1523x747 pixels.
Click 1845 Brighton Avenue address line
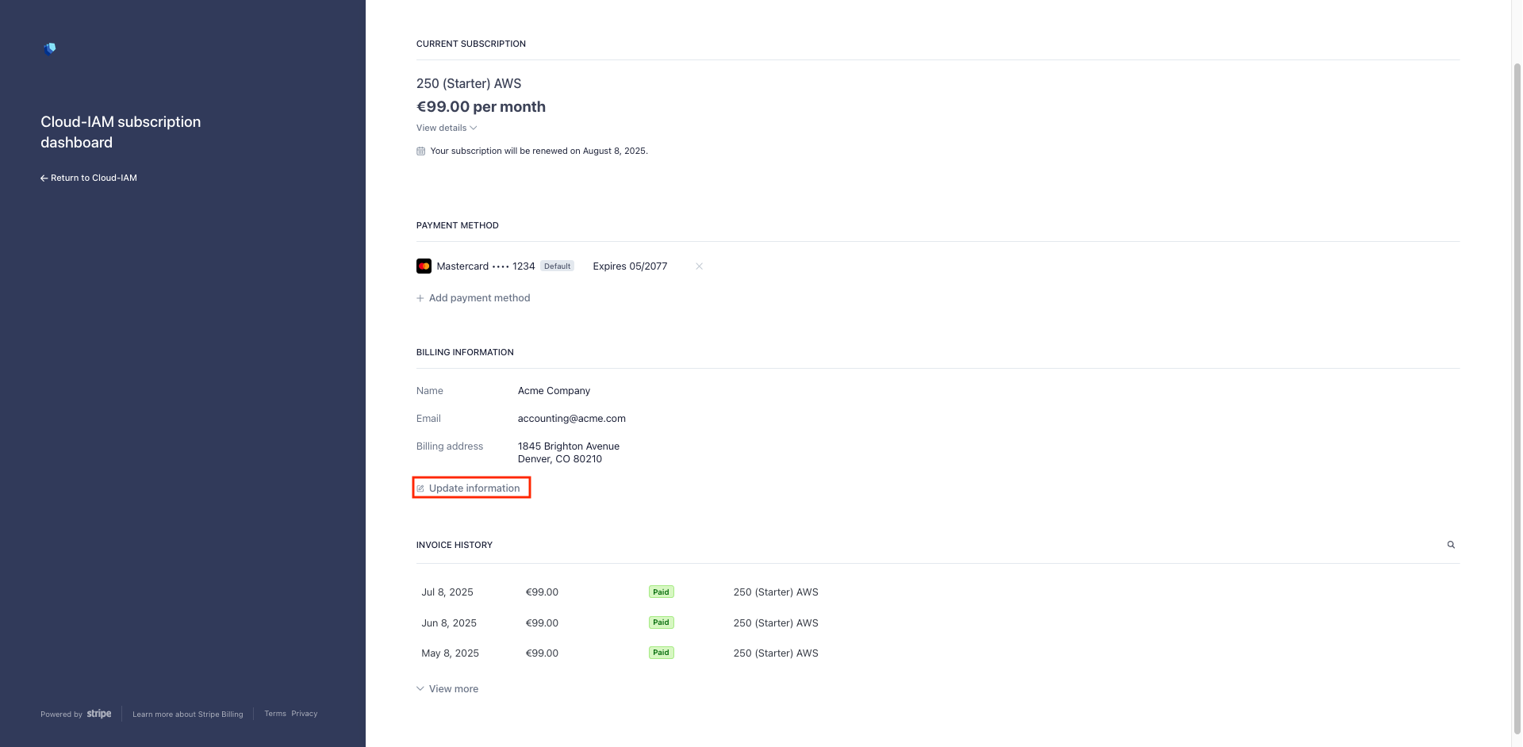[569, 446]
